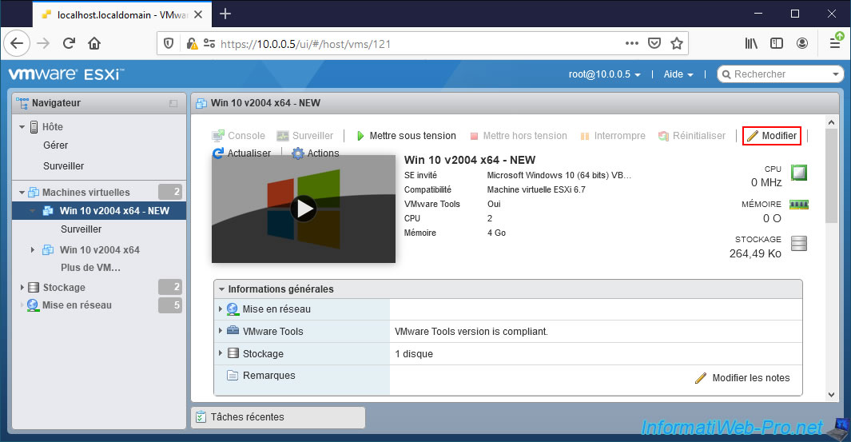Refresh with the Actualiser button
This screenshot has width=851, height=442.
click(242, 153)
